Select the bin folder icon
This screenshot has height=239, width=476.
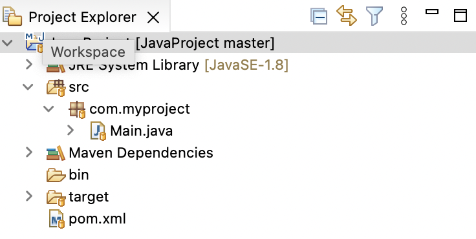coord(56,175)
